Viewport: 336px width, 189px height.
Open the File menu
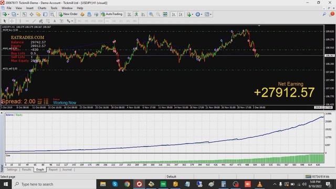[x=9, y=8]
